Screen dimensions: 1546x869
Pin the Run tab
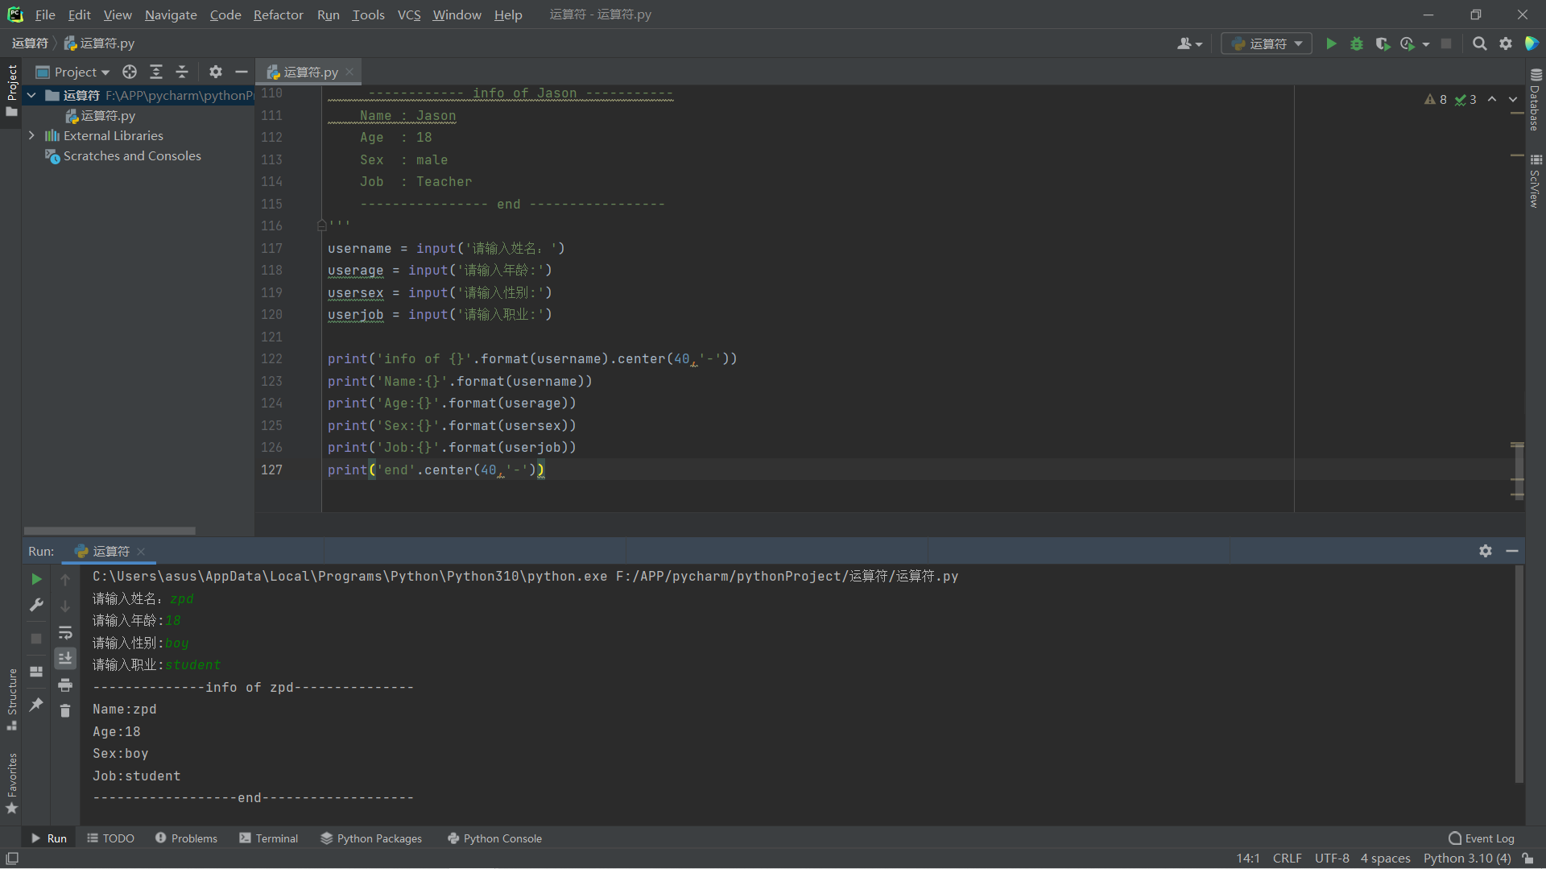36,704
